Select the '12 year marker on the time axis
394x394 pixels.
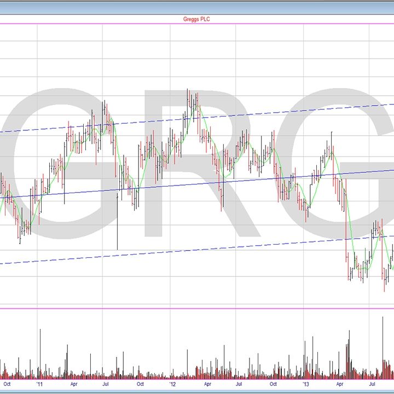point(173,384)
